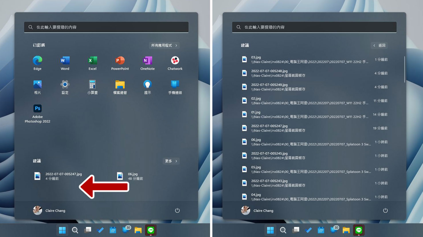Expand 所有應用程式 all apps list
This screenshot has width=423, height=237.
coord(164,46)
